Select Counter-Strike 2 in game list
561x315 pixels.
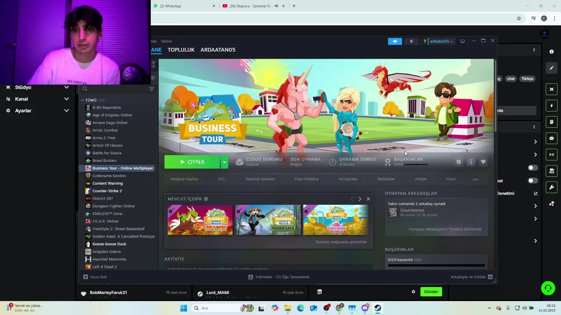click(107, 191)
